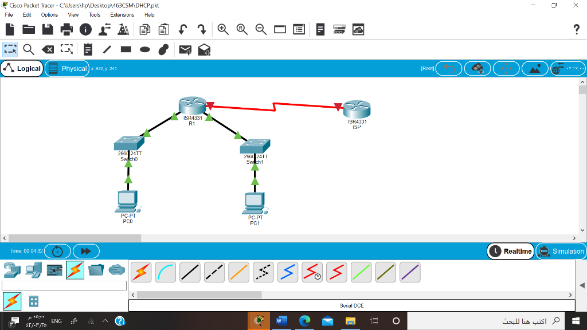Click Set Tiled Background button
Viewport: 587px width, 330px height.
coord(535,69)
